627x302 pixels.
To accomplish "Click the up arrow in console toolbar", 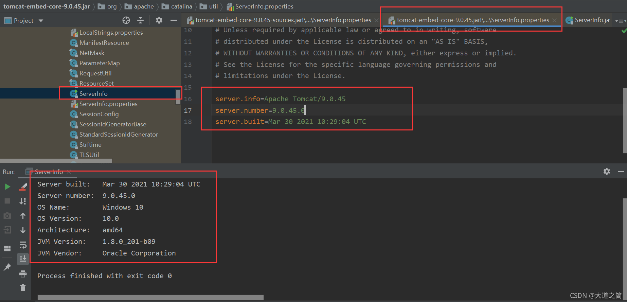I will tap(23, 216).
